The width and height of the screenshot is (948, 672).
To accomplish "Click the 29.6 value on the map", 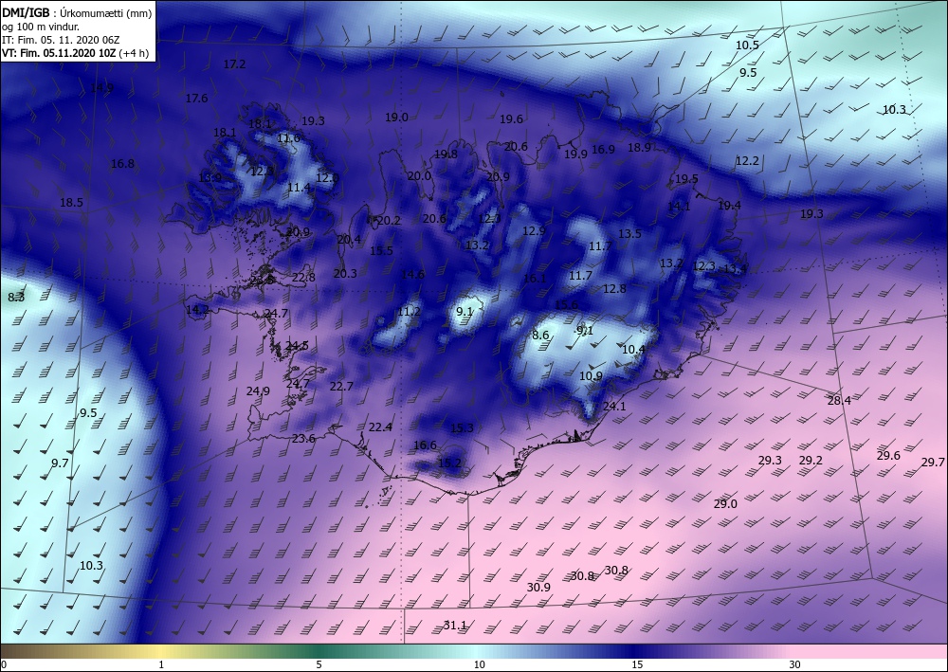I will [x=888, y=456].
